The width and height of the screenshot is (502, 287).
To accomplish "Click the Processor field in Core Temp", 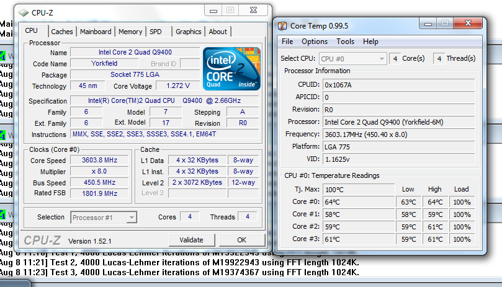I will coord(398,122).
